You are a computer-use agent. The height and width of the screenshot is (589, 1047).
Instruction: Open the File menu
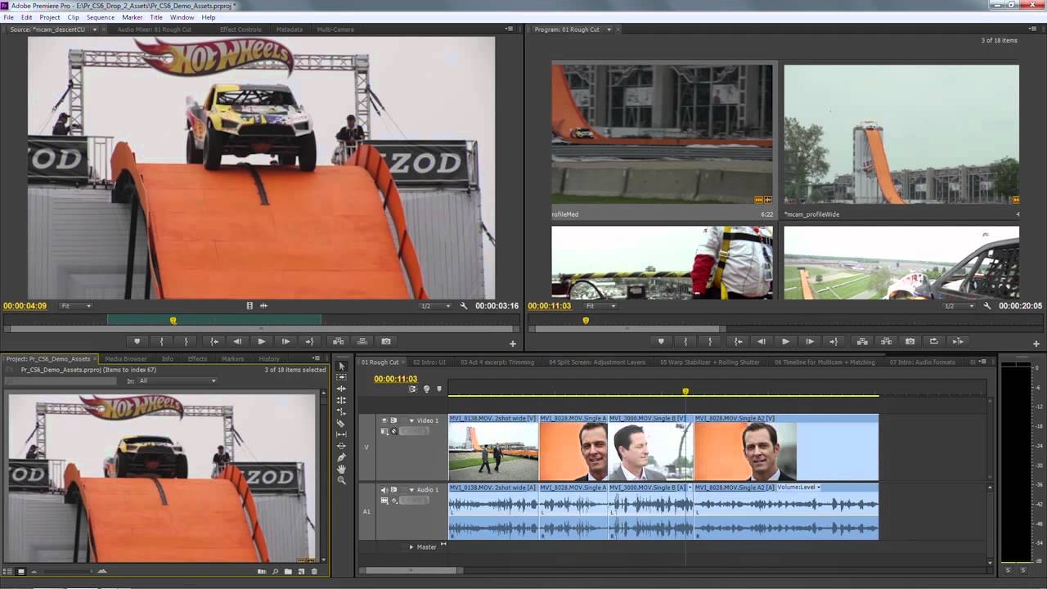[8, 17]
